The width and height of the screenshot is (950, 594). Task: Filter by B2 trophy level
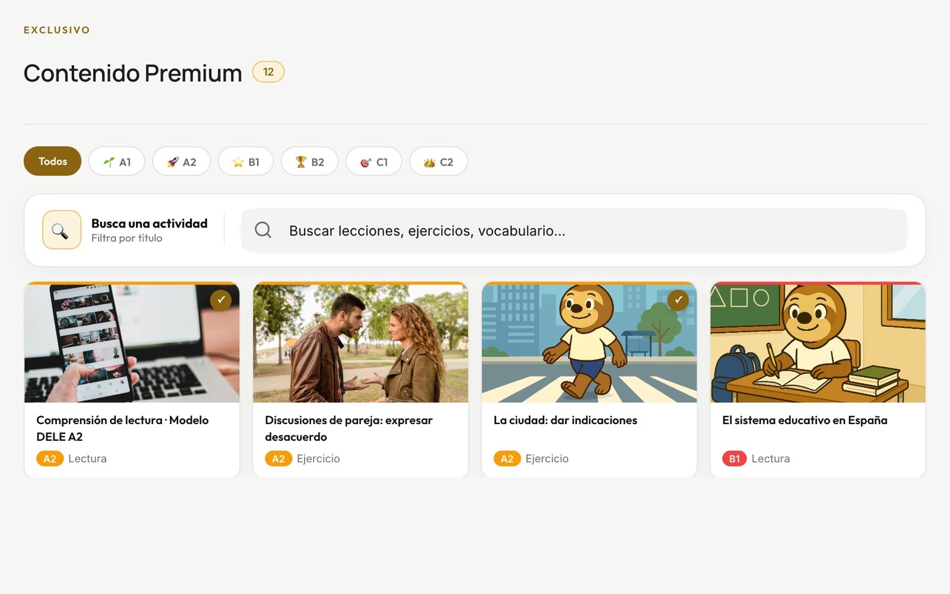[309, 161]
